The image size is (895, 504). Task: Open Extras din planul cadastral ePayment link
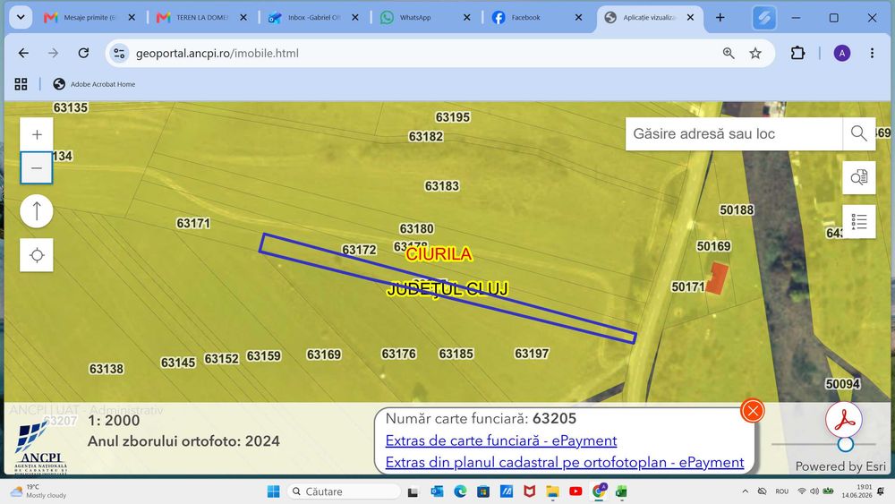[565, 462]
